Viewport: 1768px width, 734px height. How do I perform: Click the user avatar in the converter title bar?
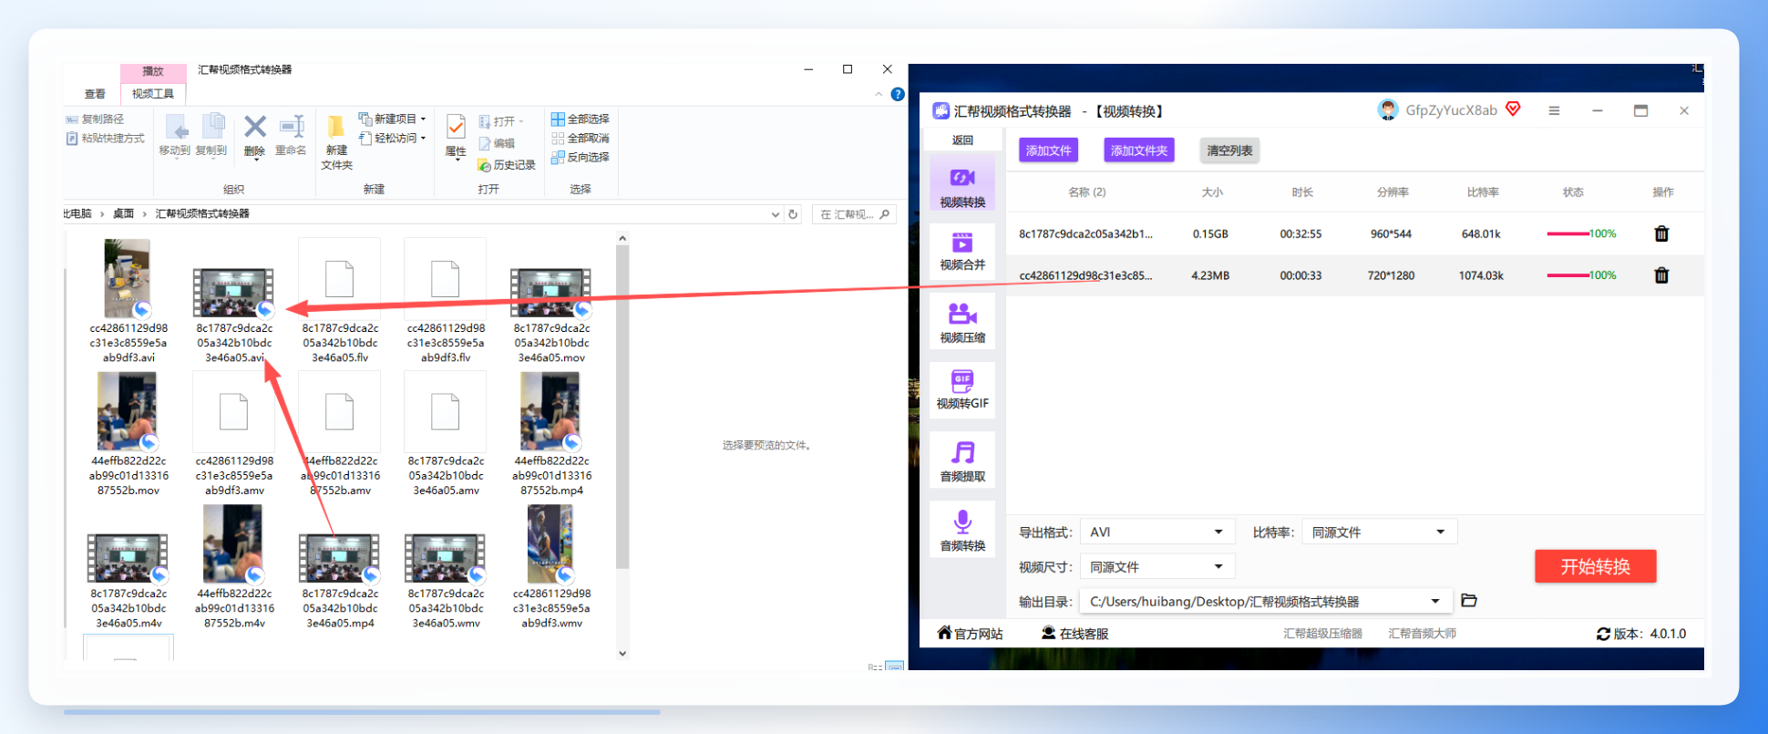pos(1388,110)
